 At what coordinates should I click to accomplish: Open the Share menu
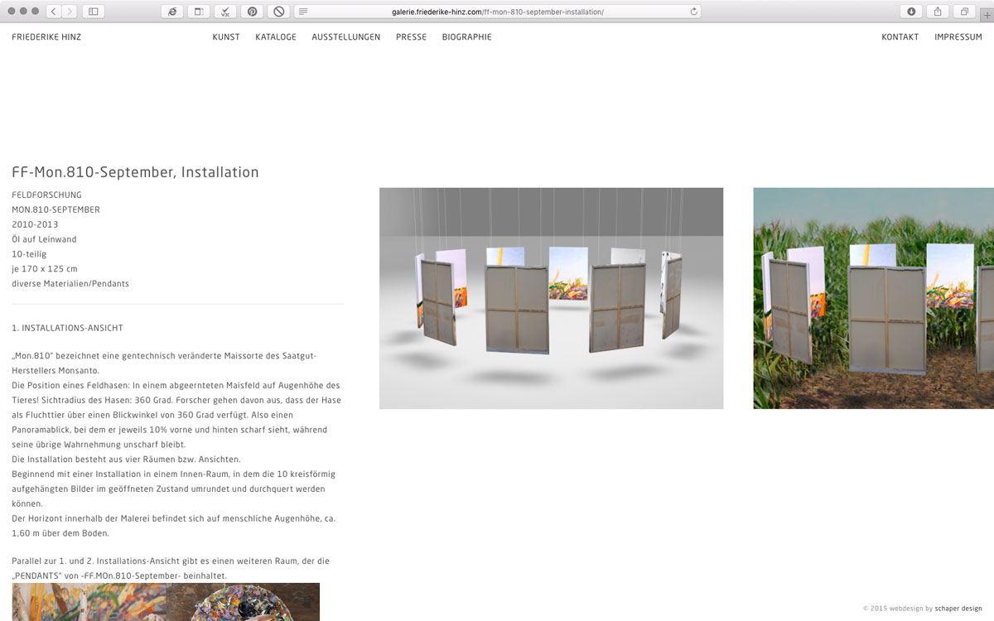pyautogui.click(x=938, y=12)
